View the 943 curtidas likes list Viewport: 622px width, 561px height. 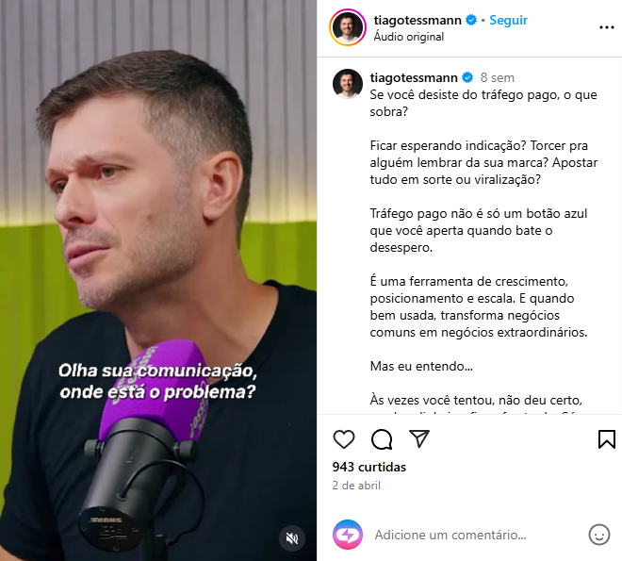coord(368,467)
